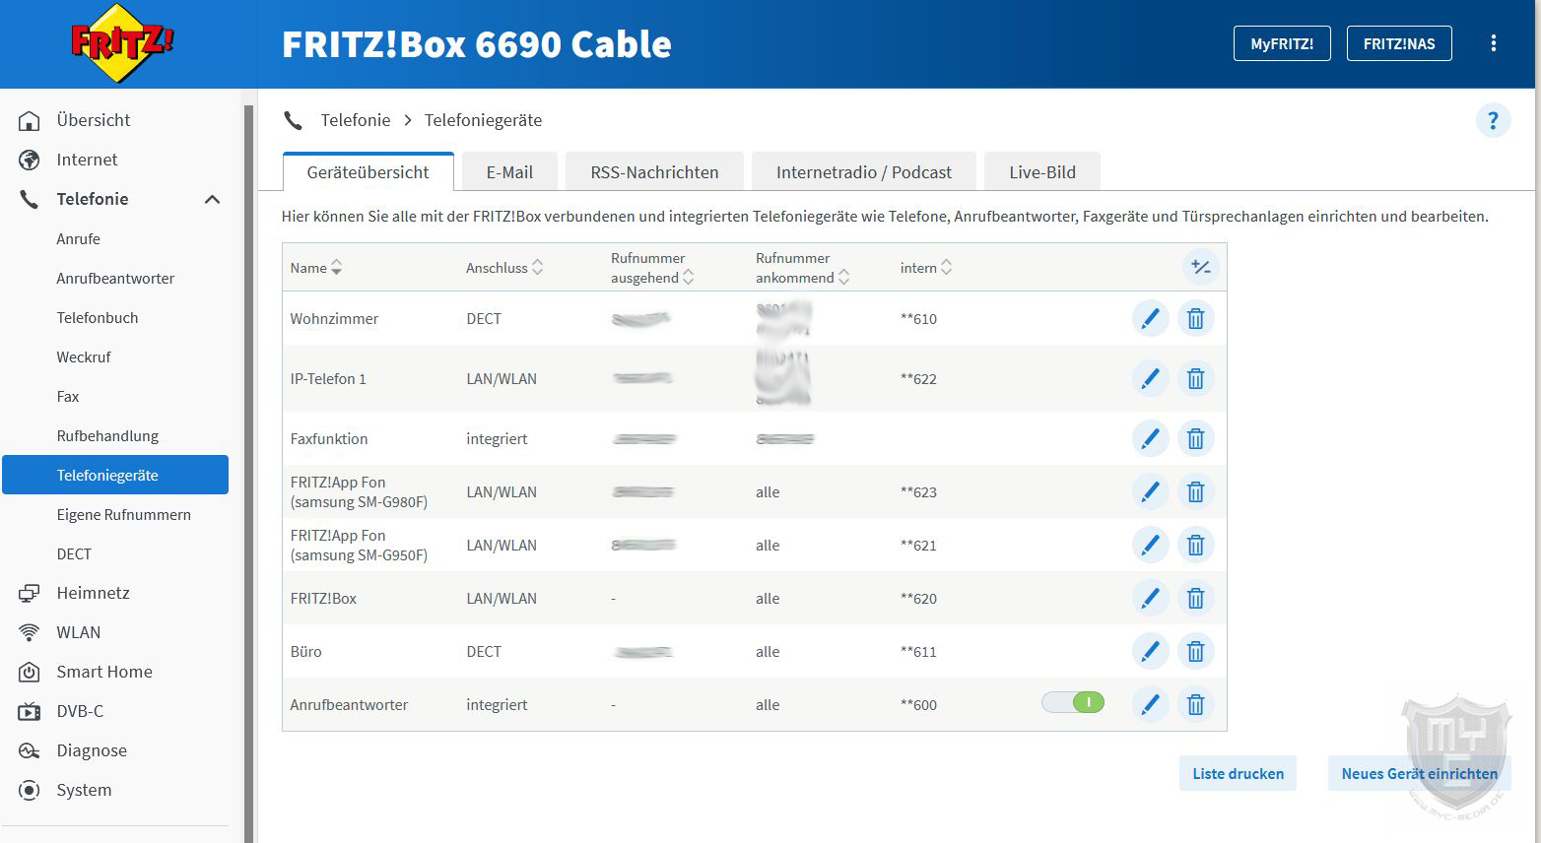
Task: Edit the Anrufbeantworter entry
Action: pyautogui.click(x=1150, y=704)
